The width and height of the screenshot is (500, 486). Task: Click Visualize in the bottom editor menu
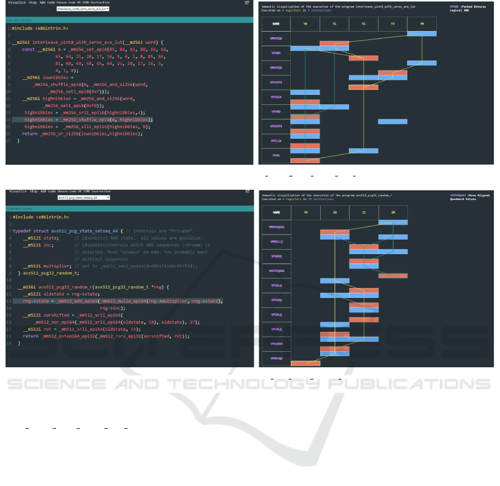coord(17,190)
